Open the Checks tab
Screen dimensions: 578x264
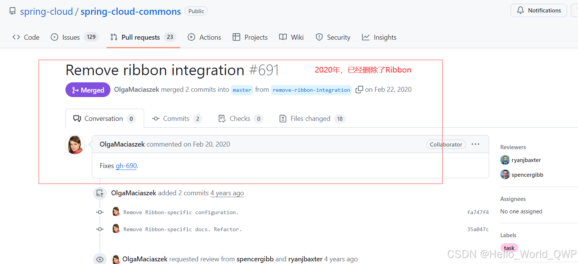coord(241,119)
